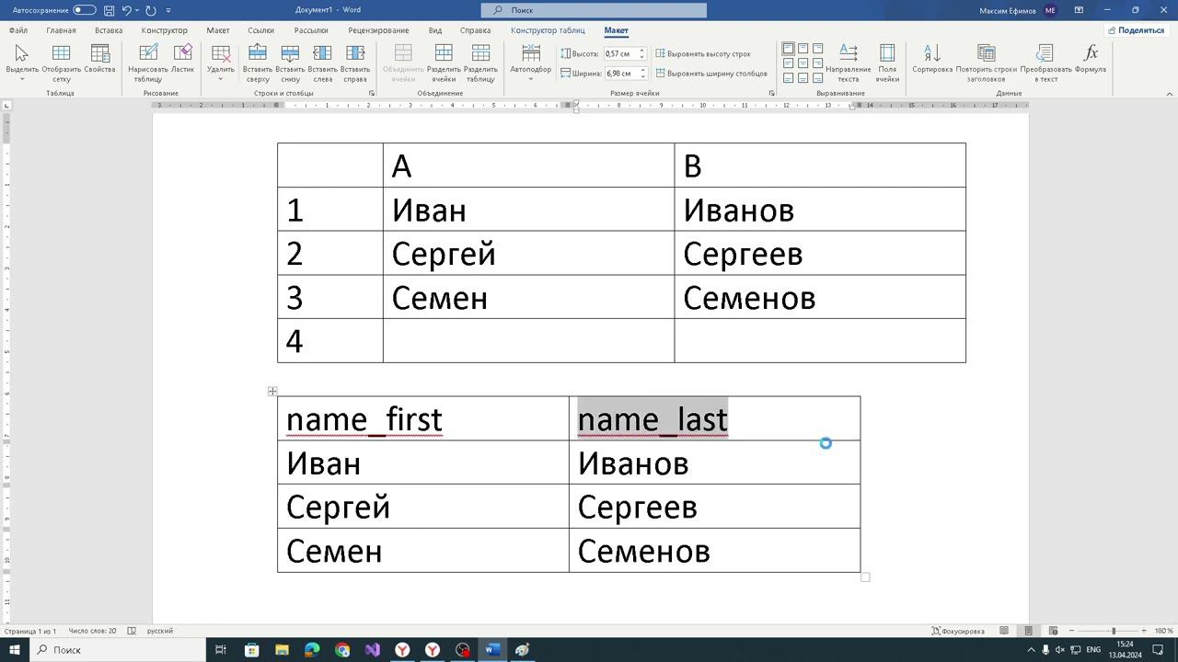
Task: Open the Выделить dropdown
Action: [x=22, y=63]
